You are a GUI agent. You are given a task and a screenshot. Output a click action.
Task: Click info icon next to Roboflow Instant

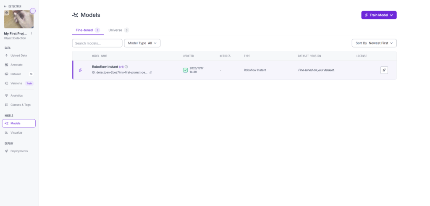click(x=126, y=66)
